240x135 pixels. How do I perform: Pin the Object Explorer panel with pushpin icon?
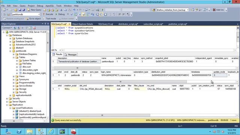click(x=45, y=24)
